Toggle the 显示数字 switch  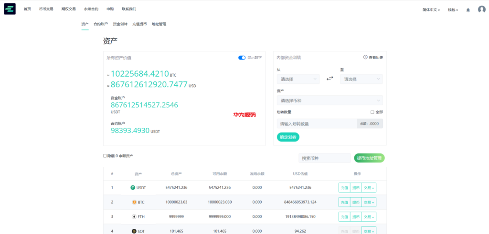[242, 58]
